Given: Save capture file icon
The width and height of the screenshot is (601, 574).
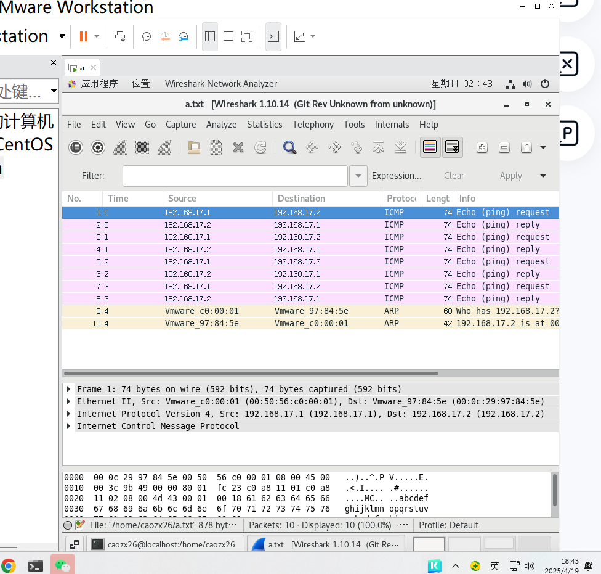Looking at the screenshot, I should pyautogui.click(x=216, y=147).
